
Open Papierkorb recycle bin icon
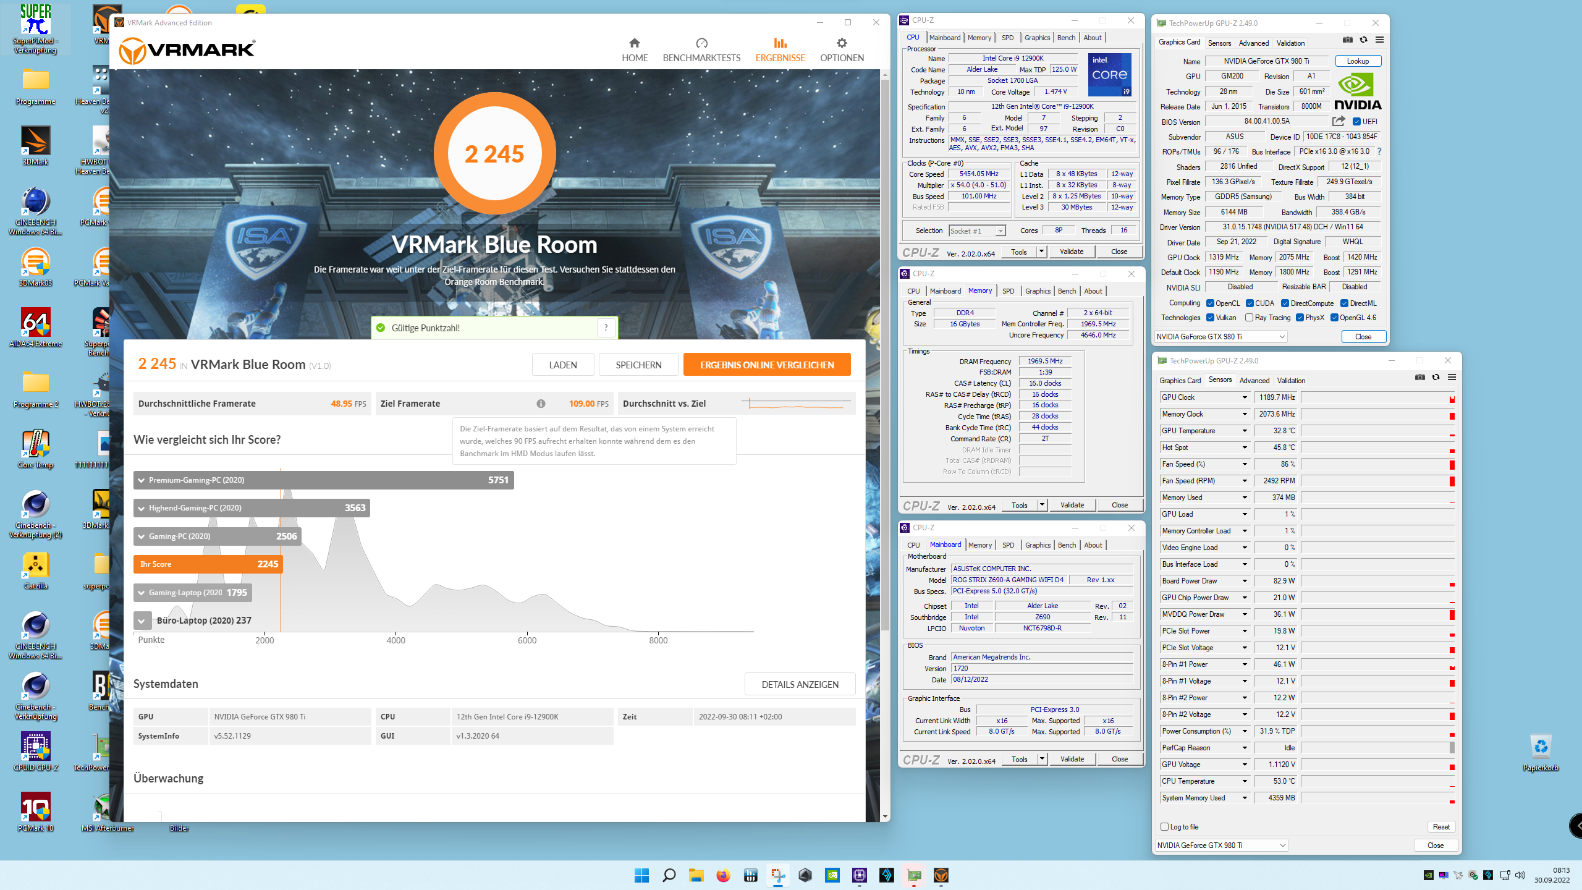click(x=1541, y=752)
